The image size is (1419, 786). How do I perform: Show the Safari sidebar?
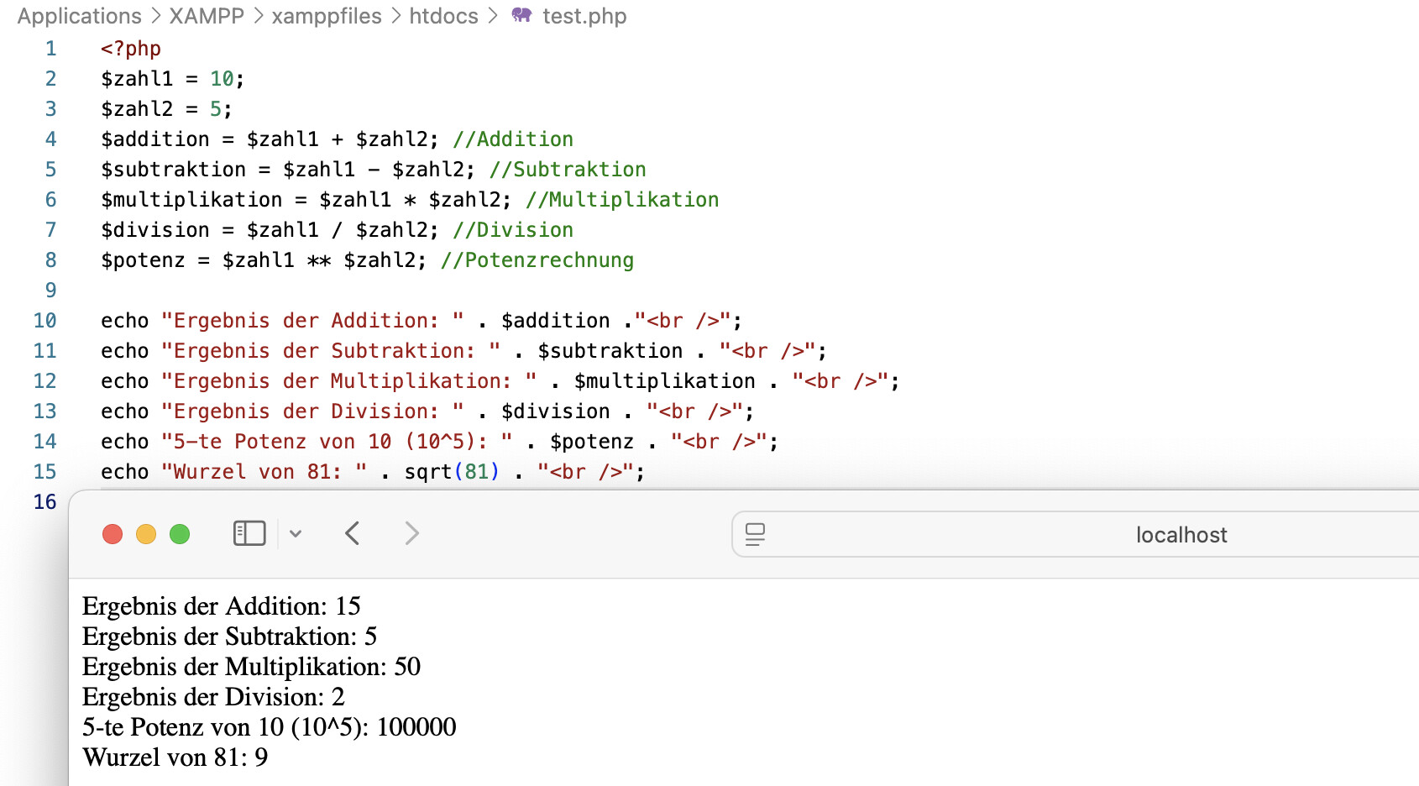pyautogui.click(x=249, y=533)
